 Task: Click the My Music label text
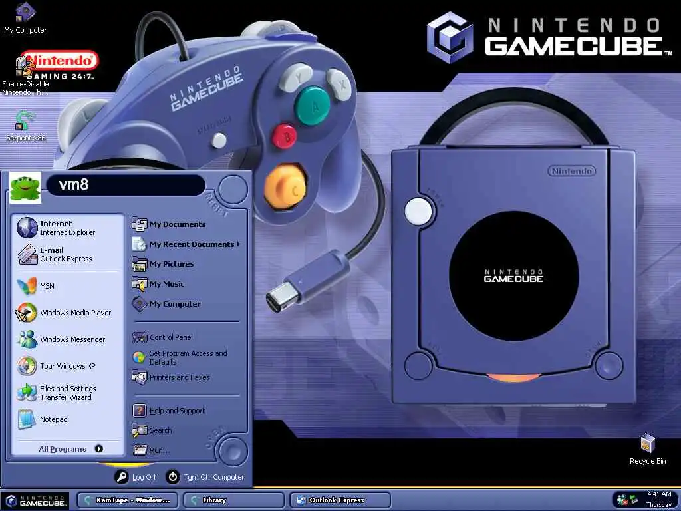pos(167,284)
